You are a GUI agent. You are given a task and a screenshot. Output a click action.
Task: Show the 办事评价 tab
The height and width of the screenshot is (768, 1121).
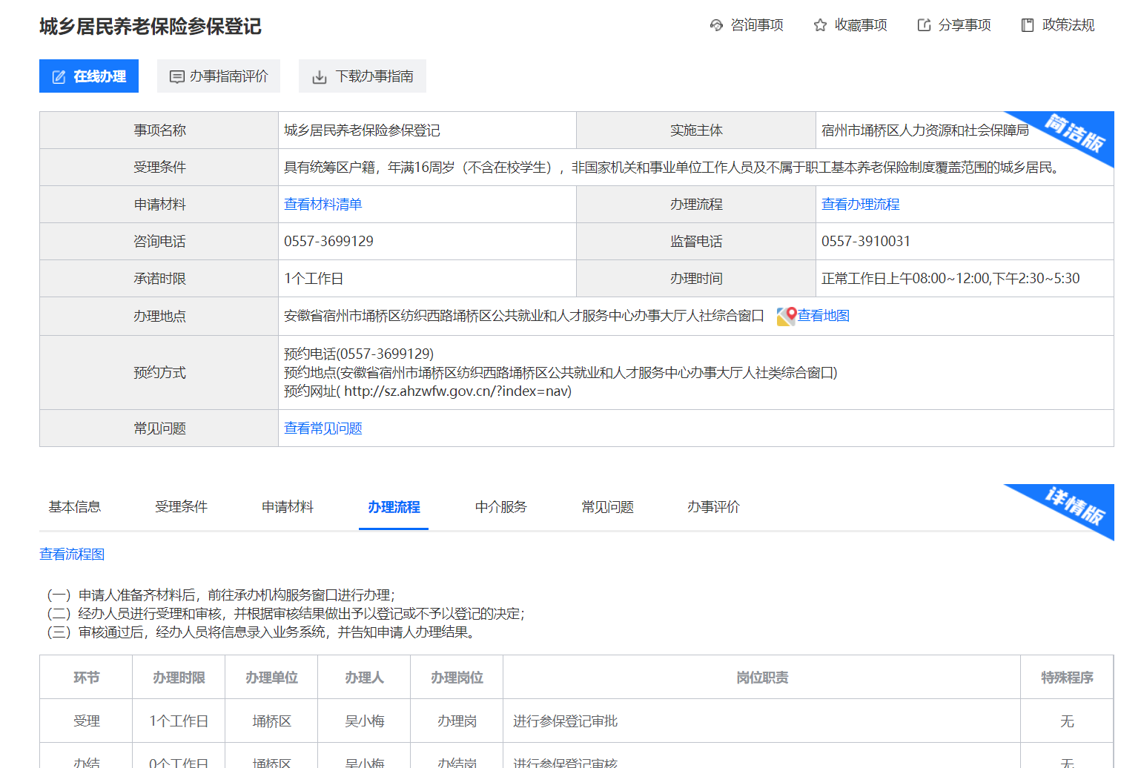pyautogui.click(x=713, y=507)
